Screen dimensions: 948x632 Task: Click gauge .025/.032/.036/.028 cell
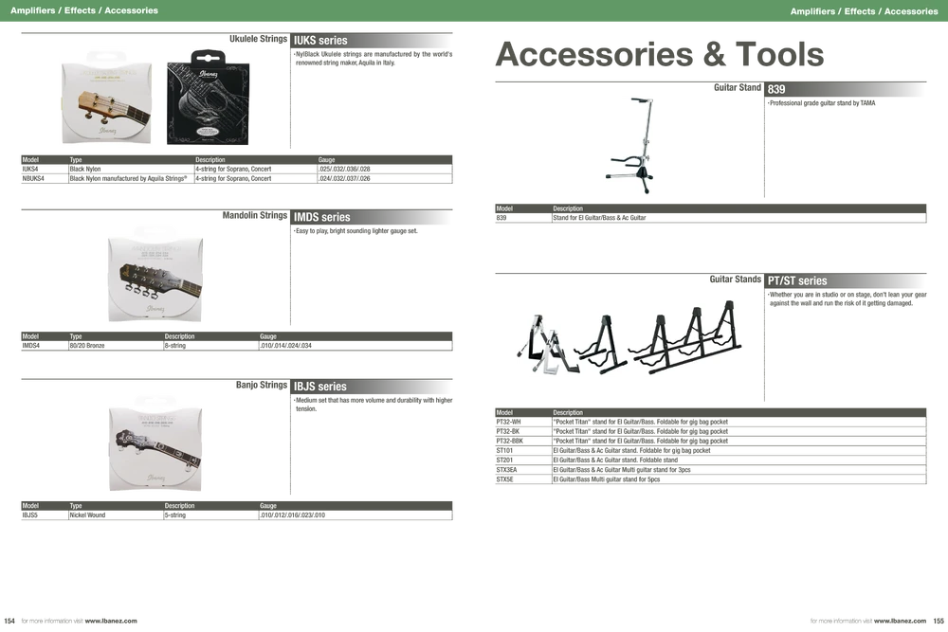coord(385,170)
